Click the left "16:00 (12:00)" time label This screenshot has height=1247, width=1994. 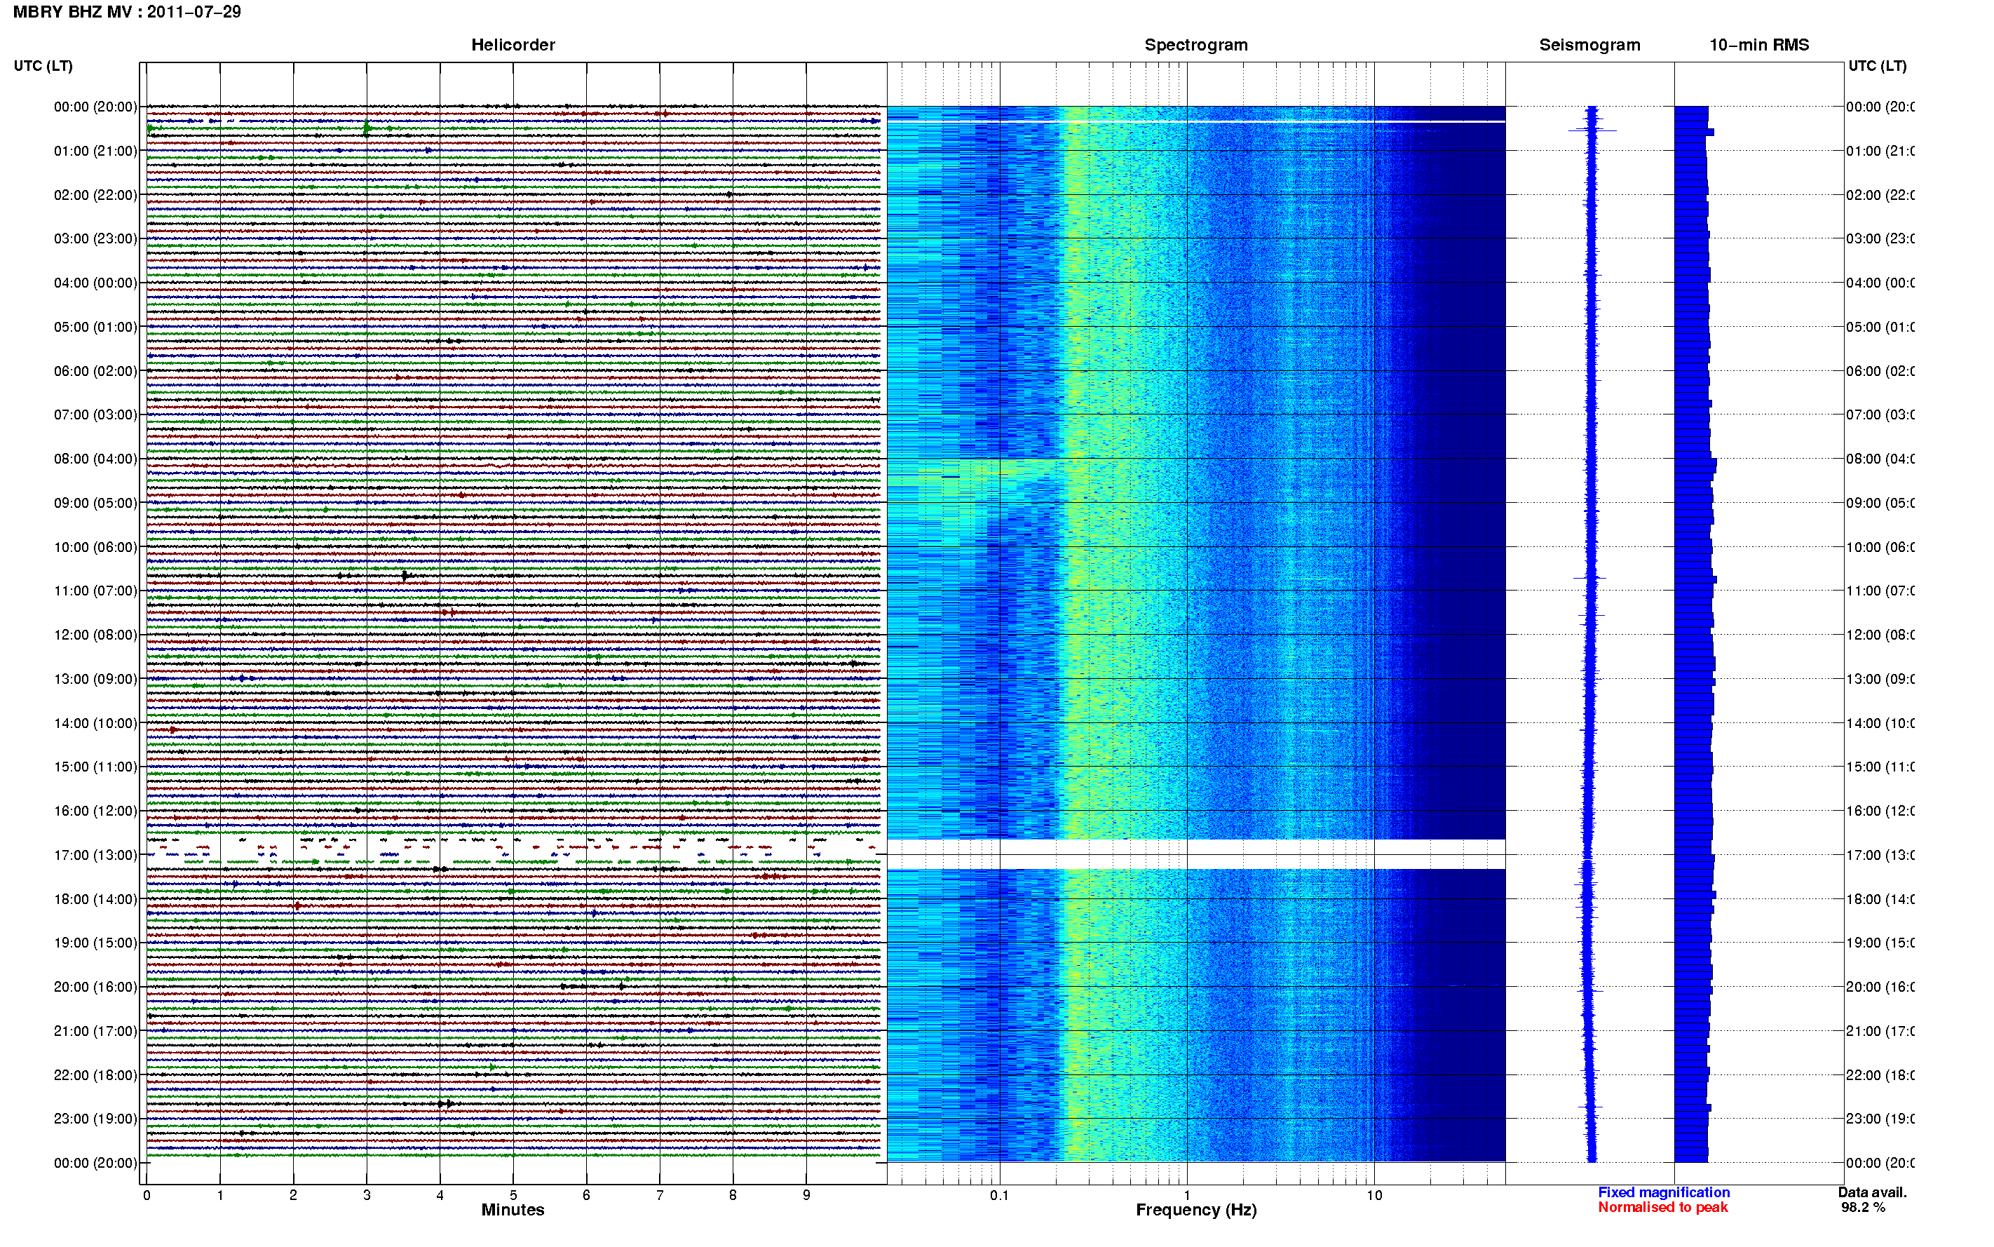point(95,811)
